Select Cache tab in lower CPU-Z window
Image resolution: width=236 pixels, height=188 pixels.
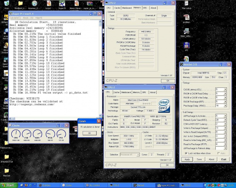tap(117, 92)
